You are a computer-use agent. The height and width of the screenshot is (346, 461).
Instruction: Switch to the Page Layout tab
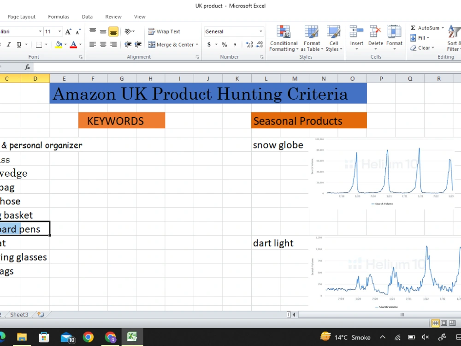click(22, 17)
